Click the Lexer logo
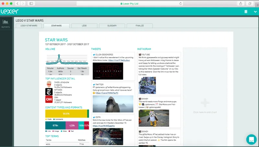 [10, 11]
